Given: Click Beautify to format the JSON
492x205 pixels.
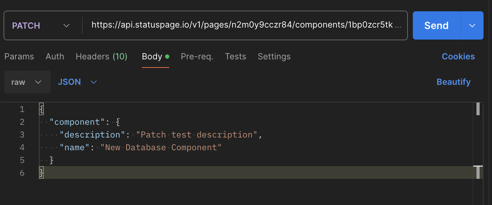Looking at the screenshot, I should tap(453, 82).
